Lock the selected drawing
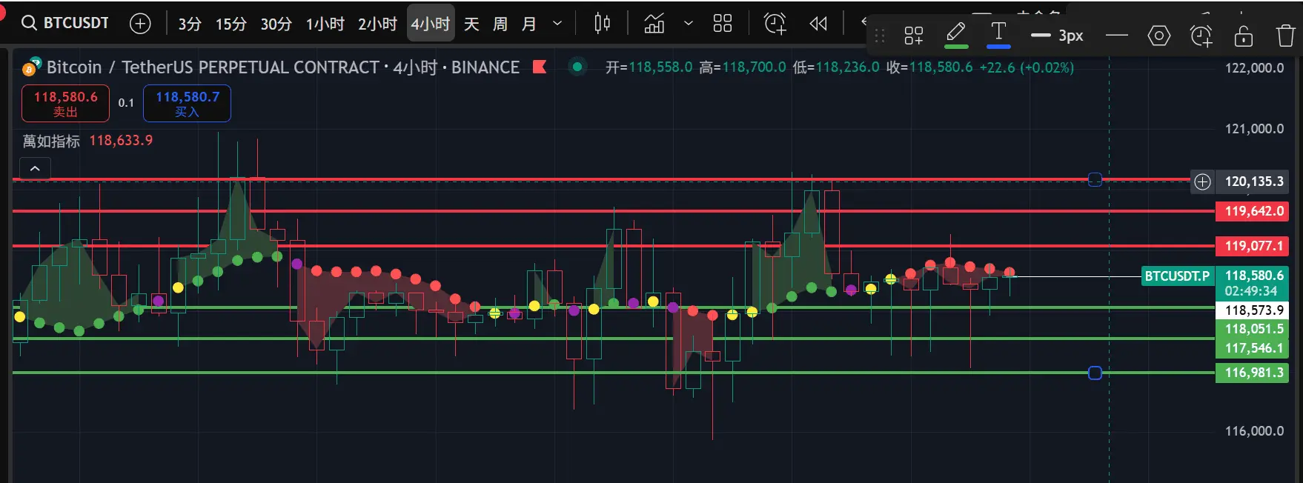This screenshot has height=483, width=1303. click(x=1244, y=36)
